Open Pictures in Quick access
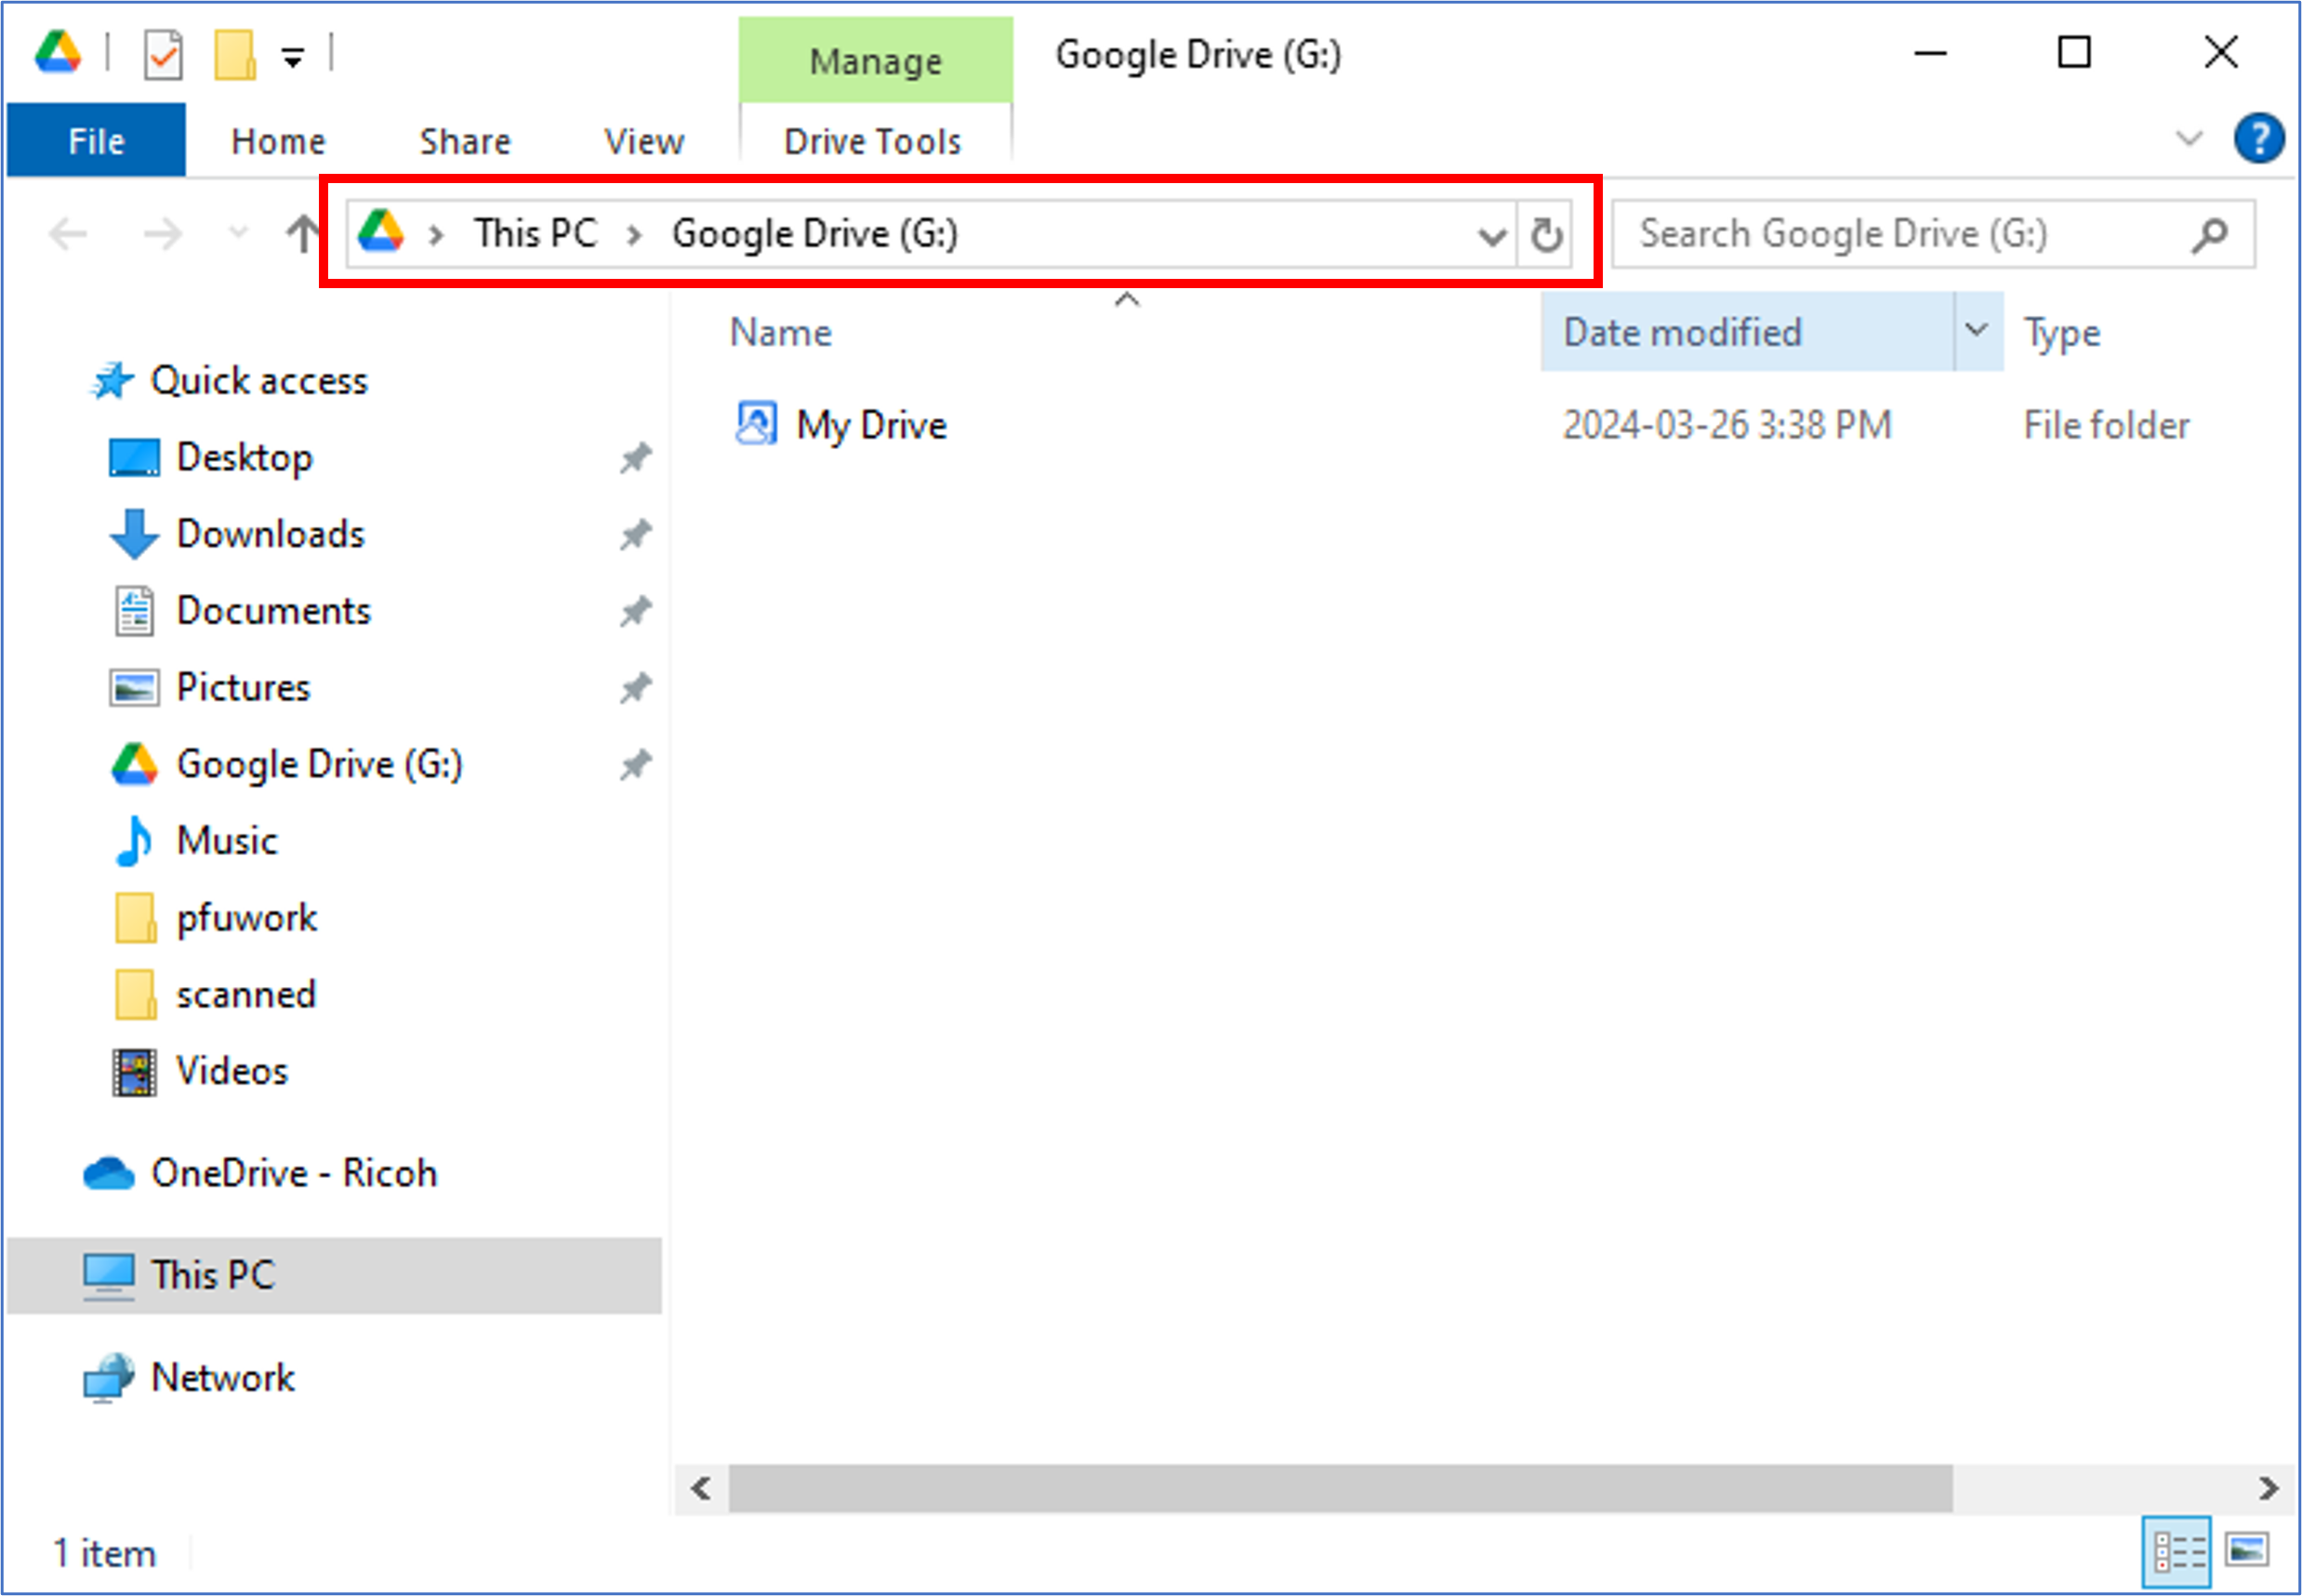Image resolution: width=2302 pixels, height=1596 pixels. pos(243,688)
